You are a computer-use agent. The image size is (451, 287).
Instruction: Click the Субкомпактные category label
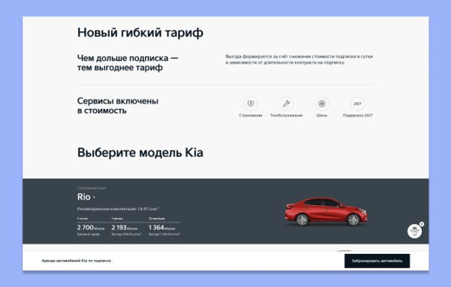click(x=92, y=188)
